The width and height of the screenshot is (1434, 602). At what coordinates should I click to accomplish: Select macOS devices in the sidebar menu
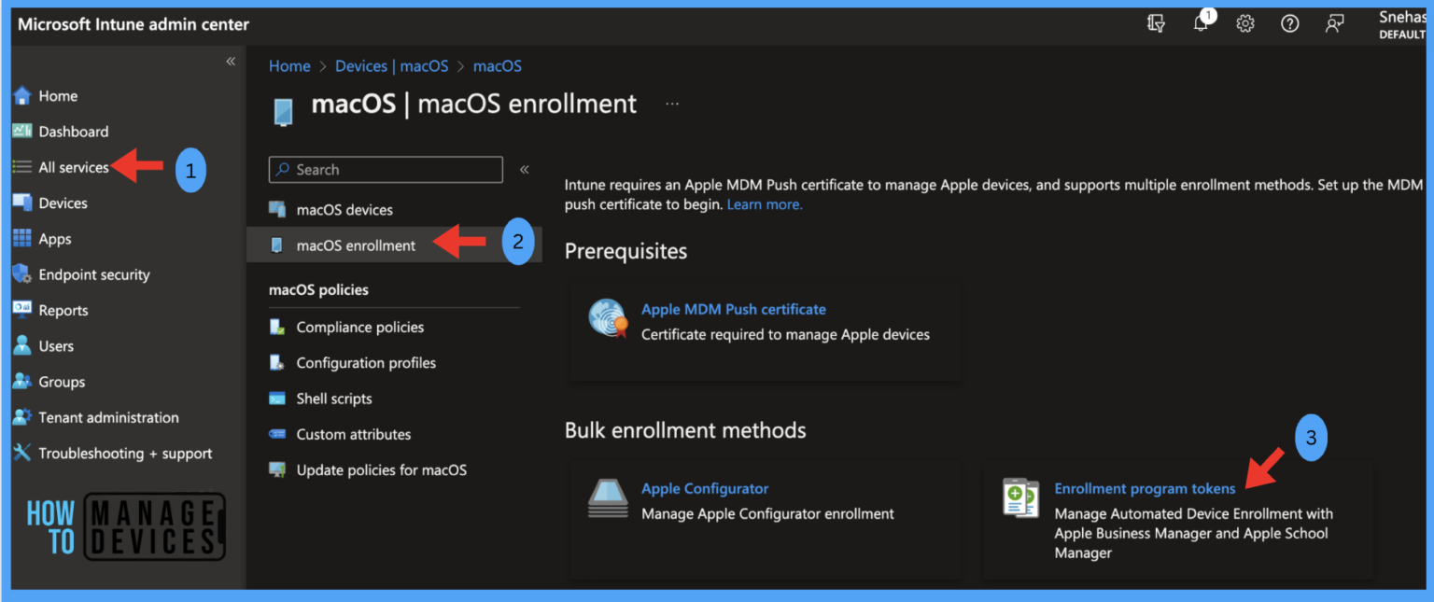point(344,209)
